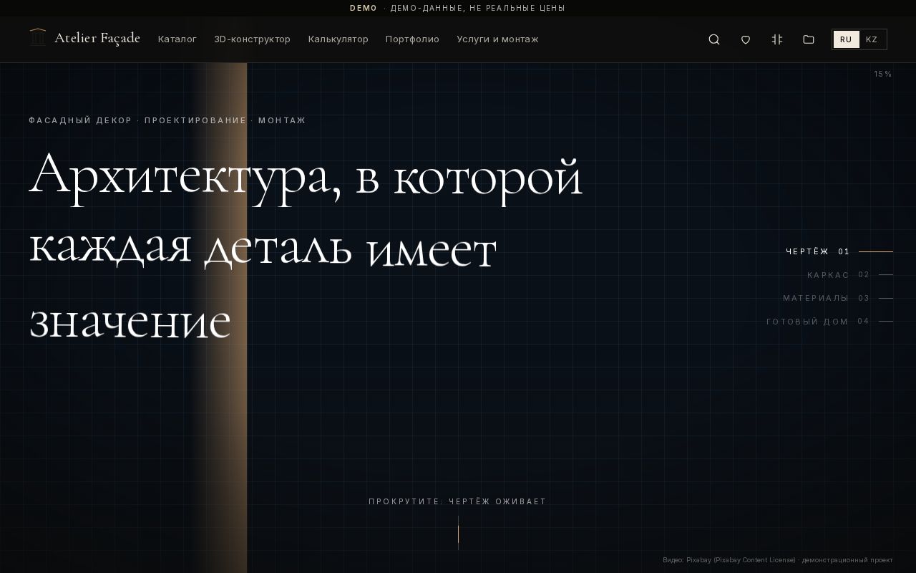916x573 pixels.
Task: Go to Калькулятор in navigation
Action: (338, 39)
